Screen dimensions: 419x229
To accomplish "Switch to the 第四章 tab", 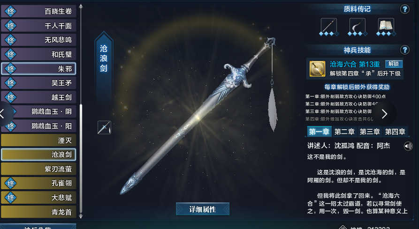I will coord(395,132).
